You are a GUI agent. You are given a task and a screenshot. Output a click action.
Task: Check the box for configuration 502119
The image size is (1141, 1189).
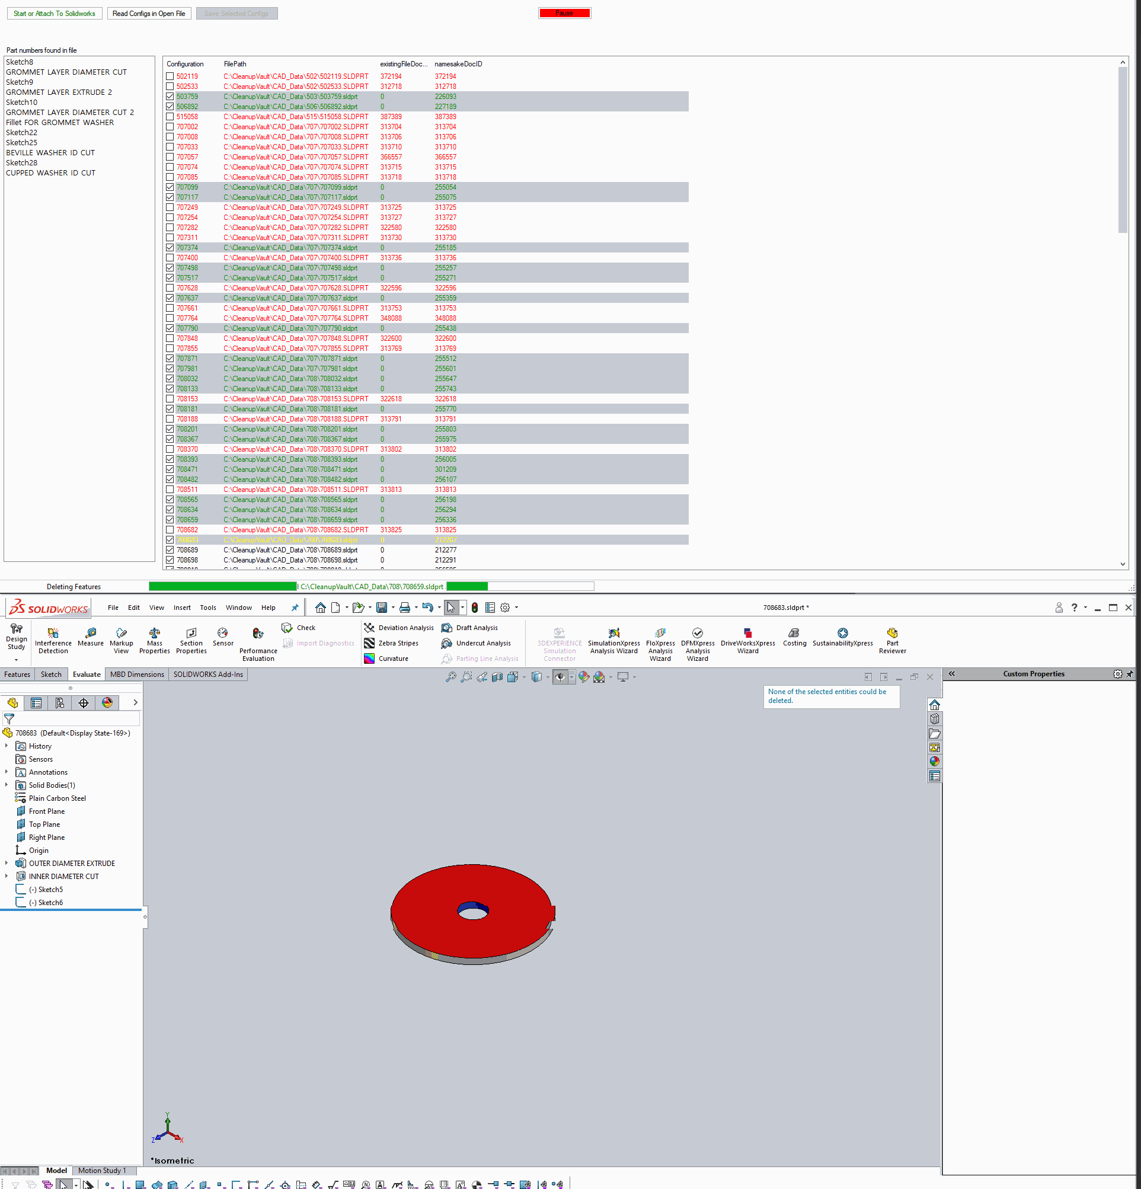click(170, 76)
